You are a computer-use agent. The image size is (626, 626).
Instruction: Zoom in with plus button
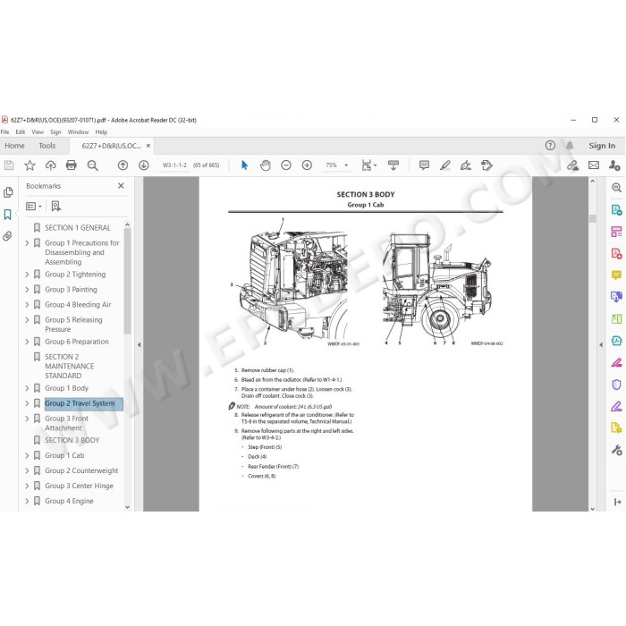(x=307, y=165)
